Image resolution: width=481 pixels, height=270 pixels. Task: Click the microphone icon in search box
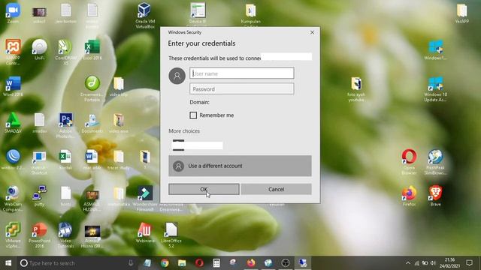(131, 263)
